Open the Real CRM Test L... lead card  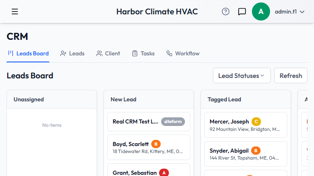149,121
